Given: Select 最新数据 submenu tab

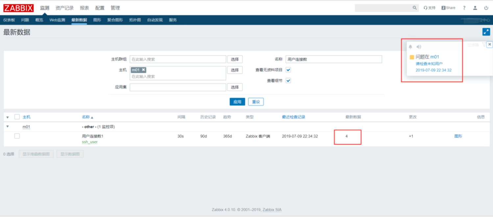Looking at the screenshot, I should tap(79, 20).
